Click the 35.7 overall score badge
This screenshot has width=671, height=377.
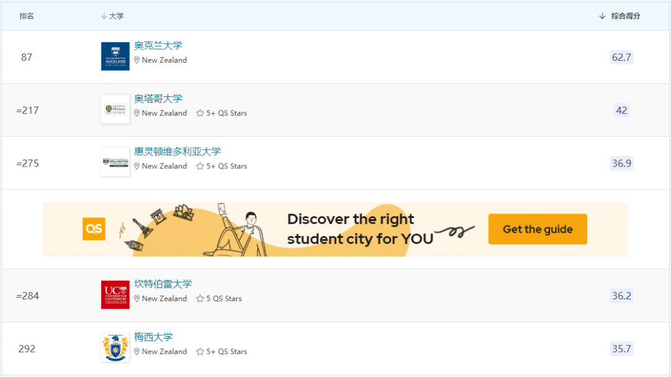(621, 349)
